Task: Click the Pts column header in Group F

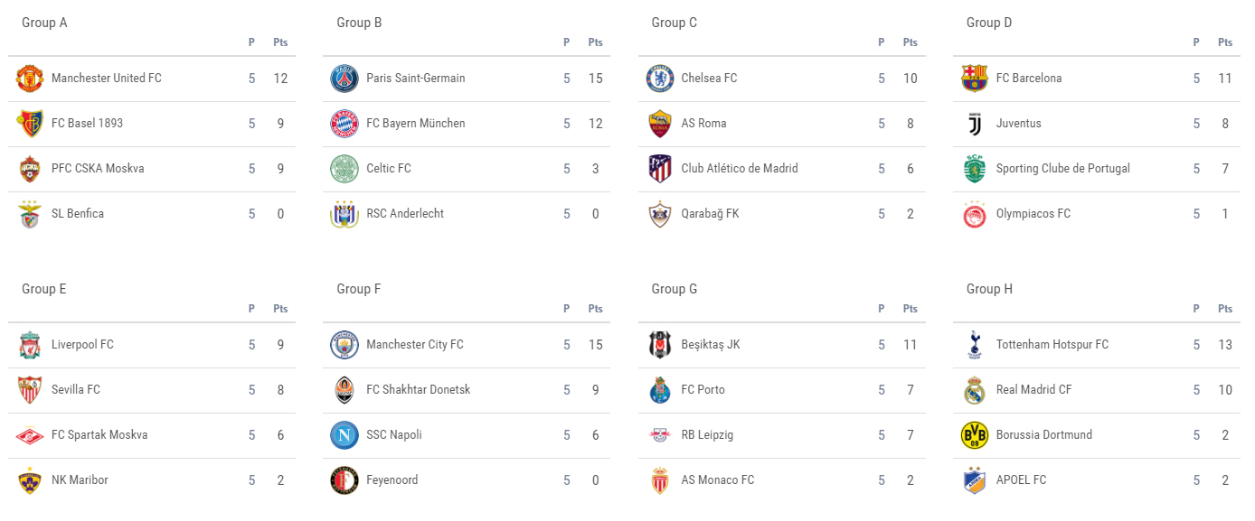Action: [595, 309]
